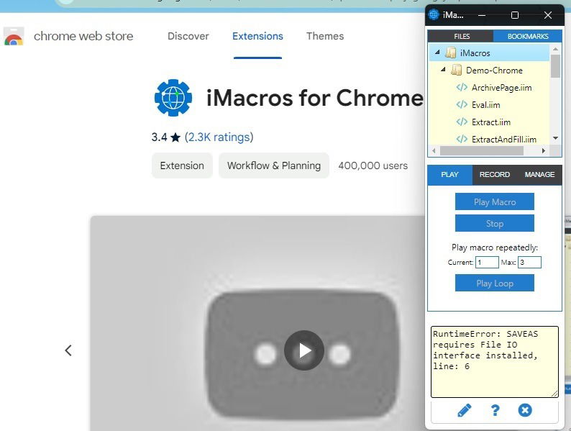This screenshot has height=431, width=571.
Task: Click the Chrome Web Store logo icon
Action: pyautogui.click(x=14, y=36)
